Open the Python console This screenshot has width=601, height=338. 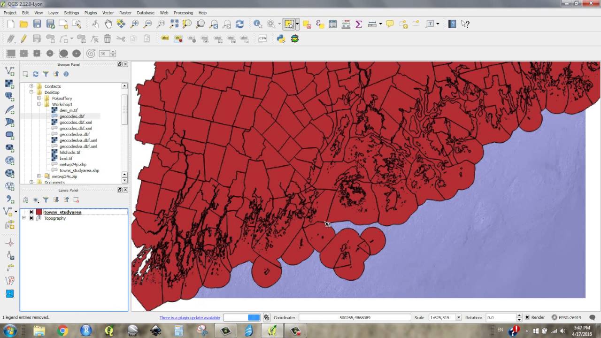point(281,39)
